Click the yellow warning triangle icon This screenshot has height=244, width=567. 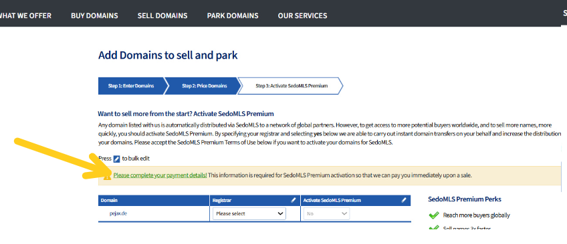click(x=107, y=176)
